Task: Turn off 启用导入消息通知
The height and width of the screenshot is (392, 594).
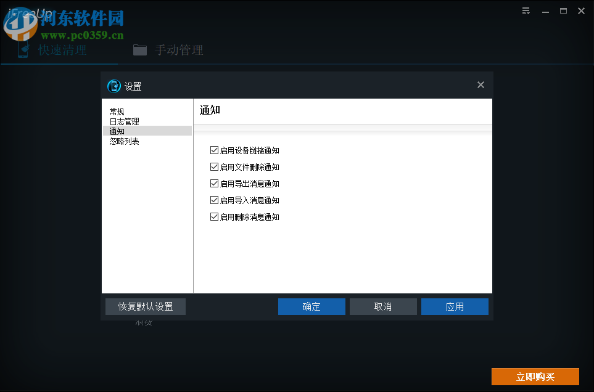Action: click(213, 200)
